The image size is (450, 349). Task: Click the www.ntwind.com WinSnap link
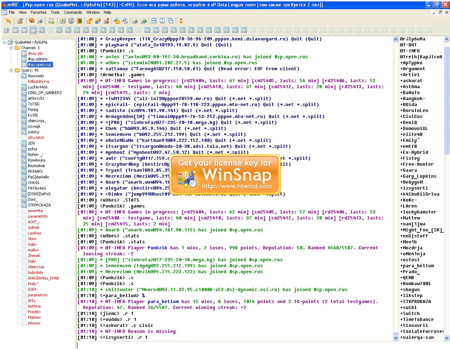coord(236,186)
